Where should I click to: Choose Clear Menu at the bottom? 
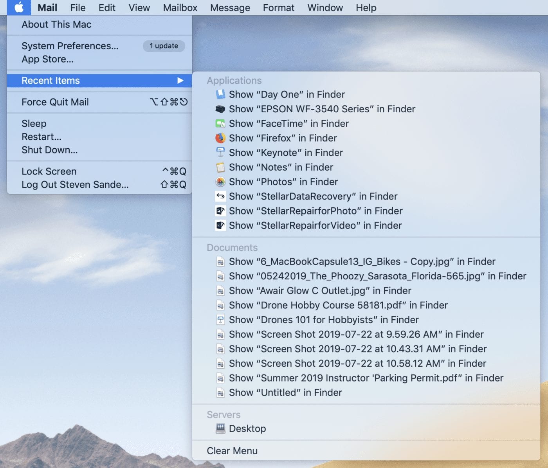pos(232,451)
